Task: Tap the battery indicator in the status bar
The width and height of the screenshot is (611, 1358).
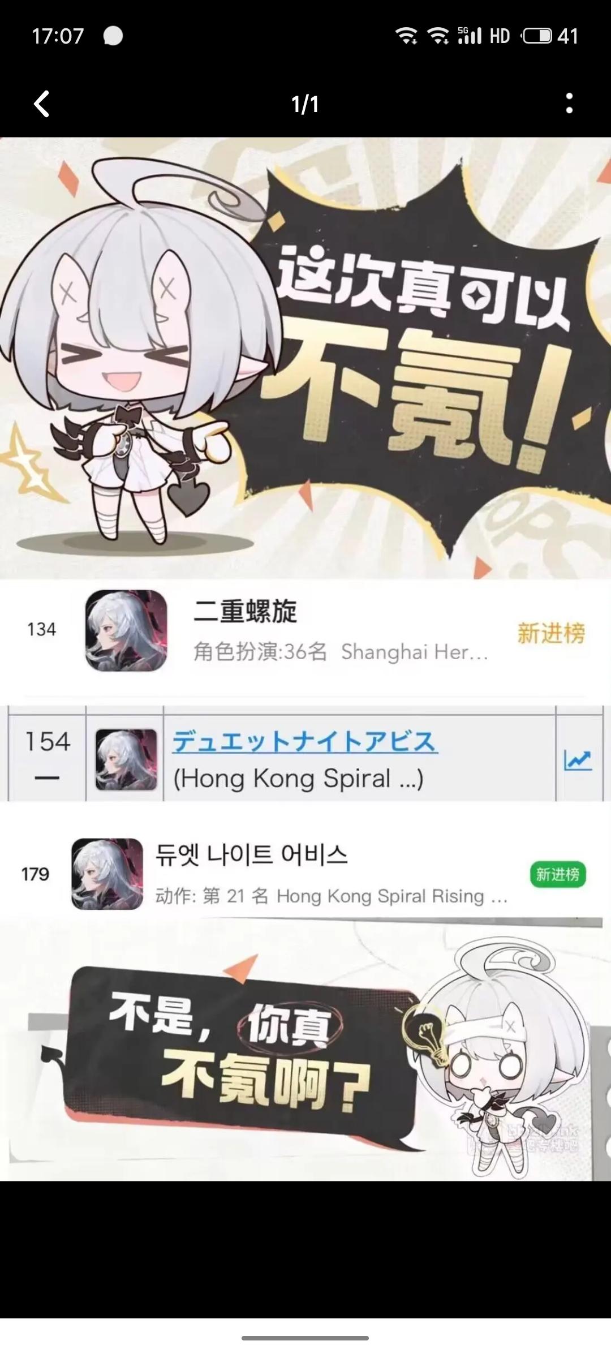Action: 537,36
